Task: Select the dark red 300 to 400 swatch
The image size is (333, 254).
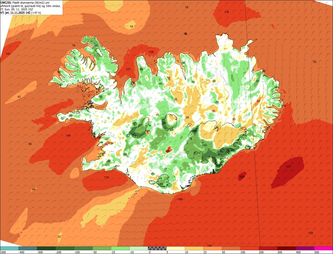Action: pos(286,248)
